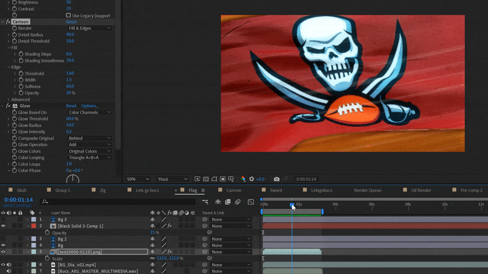Click the Color Phase angle dial
The width and height of the screenshot is (488, 274).
tap(73, 179)
